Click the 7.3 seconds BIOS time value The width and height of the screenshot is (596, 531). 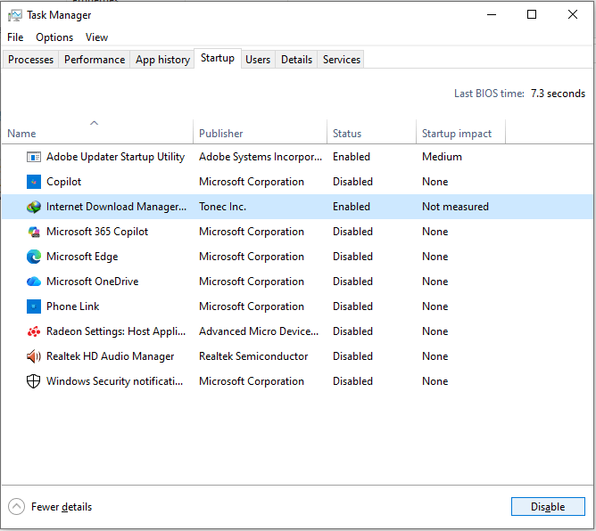click(x=558, y=94)
